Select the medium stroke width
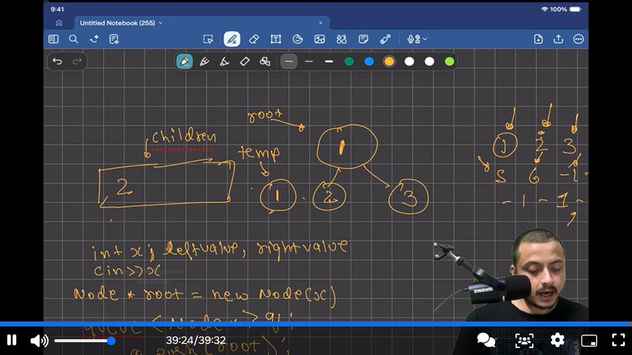 click(x=309, y=62)
